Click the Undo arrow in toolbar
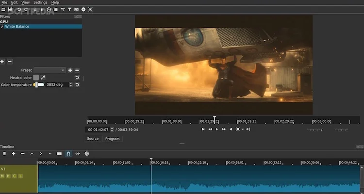 pyautogui.click(x=19, y=10)
